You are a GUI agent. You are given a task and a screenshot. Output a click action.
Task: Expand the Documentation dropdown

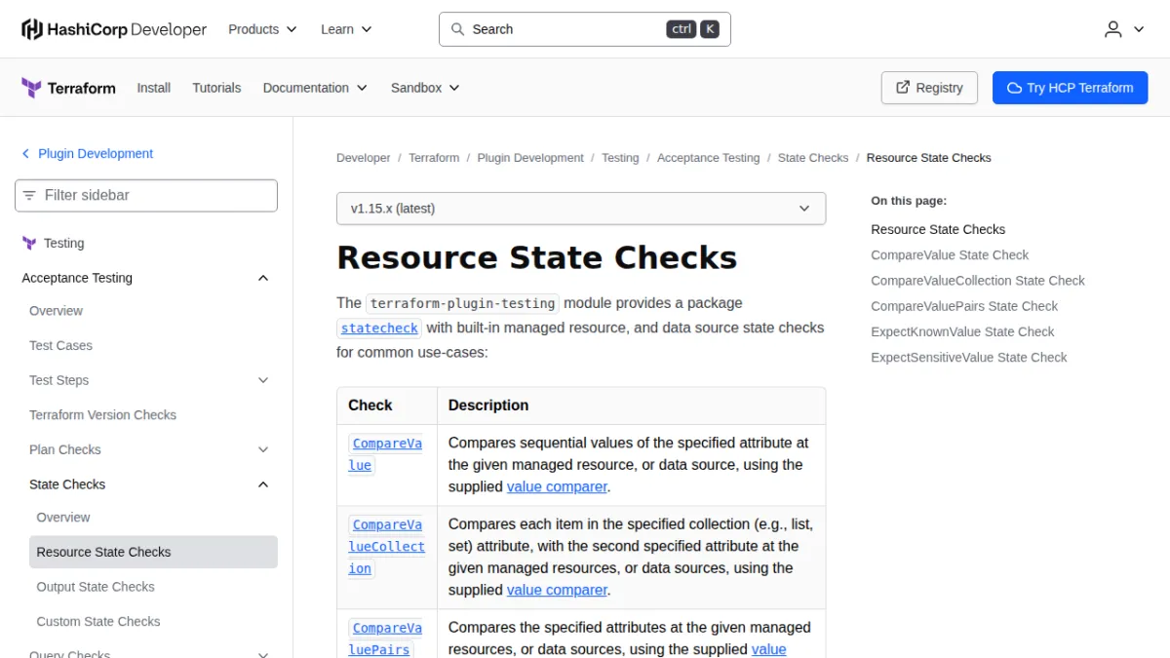pos(315,88)
